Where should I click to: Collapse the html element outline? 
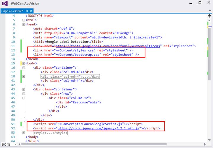pyautogui.click(x=24, y=20)
